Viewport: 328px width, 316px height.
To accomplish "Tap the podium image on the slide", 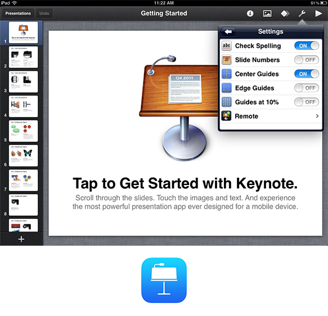I will (x=179, y=109).
